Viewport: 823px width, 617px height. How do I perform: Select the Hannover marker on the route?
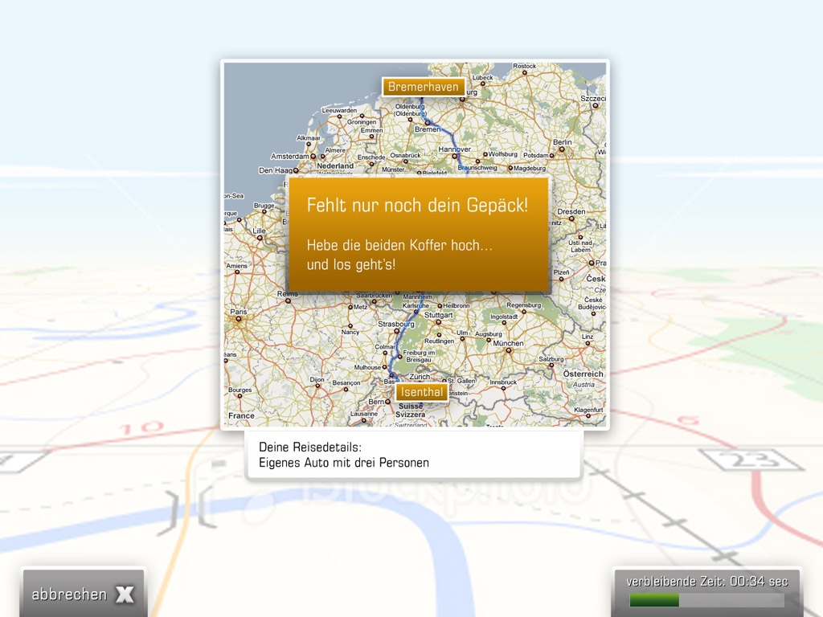pos(455,157)
